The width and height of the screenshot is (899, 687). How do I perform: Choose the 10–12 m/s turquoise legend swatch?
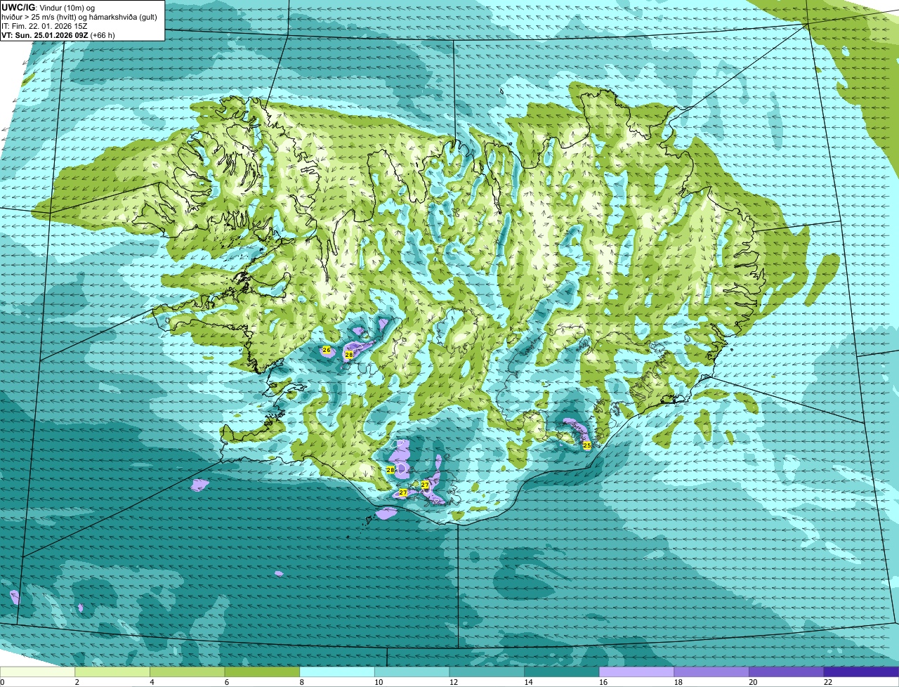point(412,672)
